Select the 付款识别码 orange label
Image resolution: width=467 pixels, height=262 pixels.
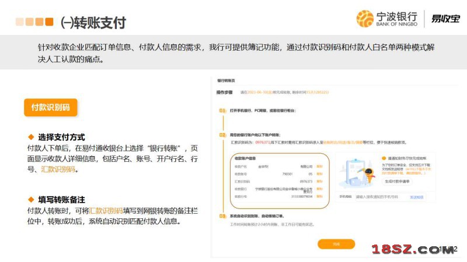(51, 108)
